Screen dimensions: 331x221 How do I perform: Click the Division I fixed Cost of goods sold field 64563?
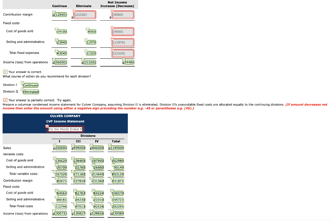click(62, 193)
